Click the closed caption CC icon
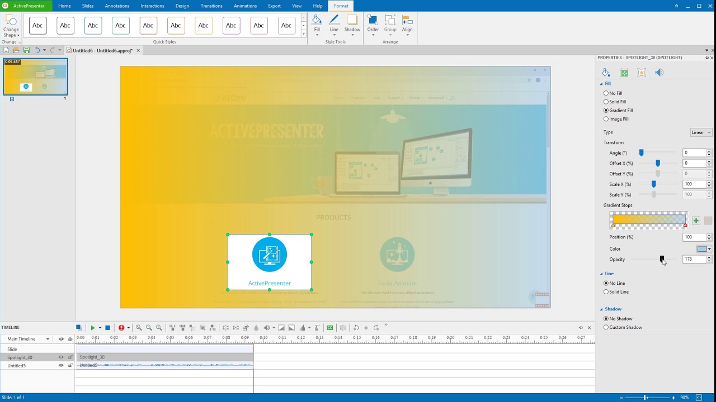Image resolution: width=716 pixels, height=402 pixels. [x=330, y=328]
